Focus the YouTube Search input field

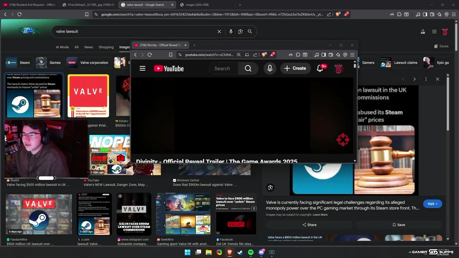pyautogui.click(x=224, y=68)
